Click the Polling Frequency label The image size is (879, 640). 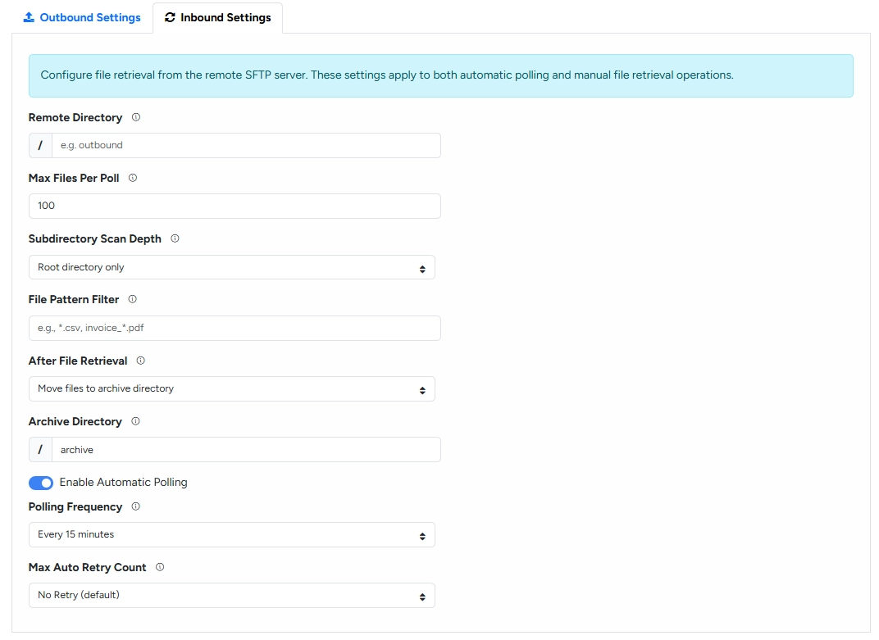click(x=75, y=506)
